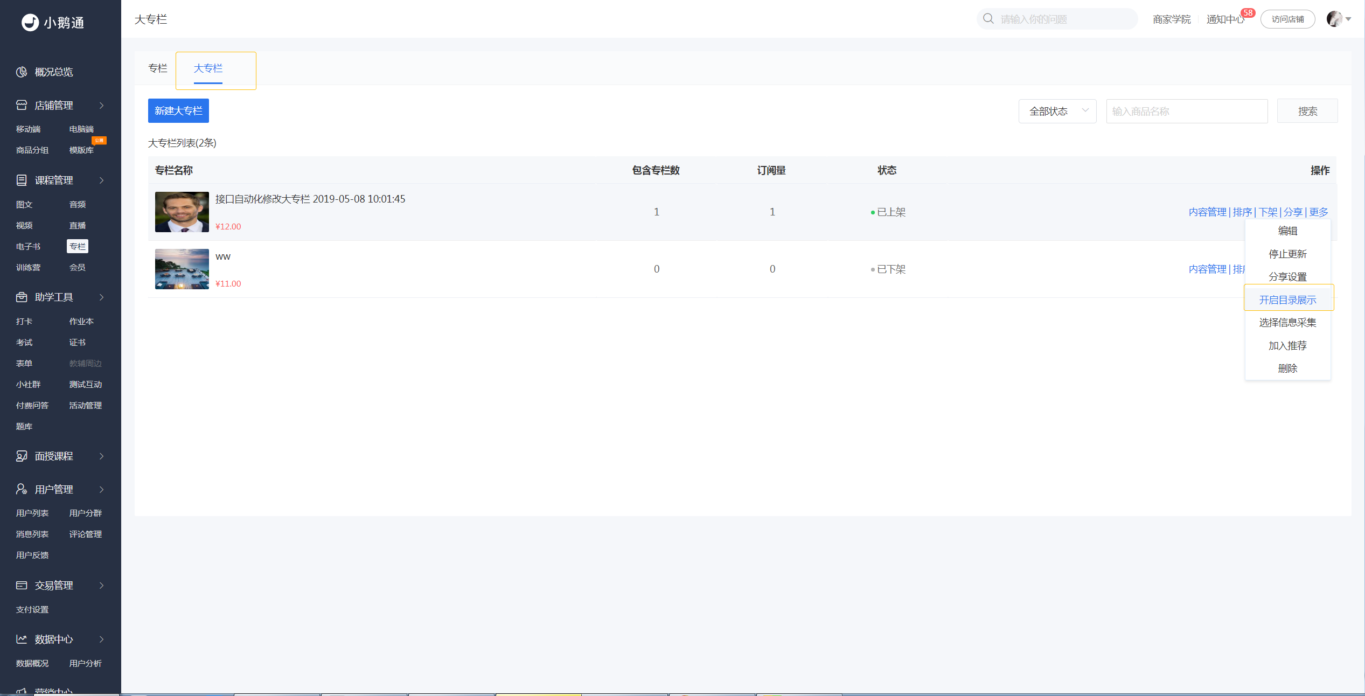Click the 访问店铺 button
1365x696 pixels.
click(1287, 19)
